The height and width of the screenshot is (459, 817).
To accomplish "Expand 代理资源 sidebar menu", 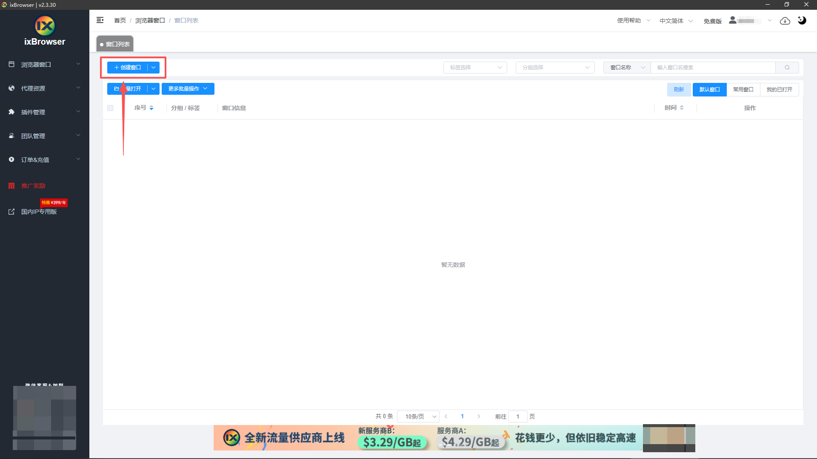I will (x=45, y=88).
